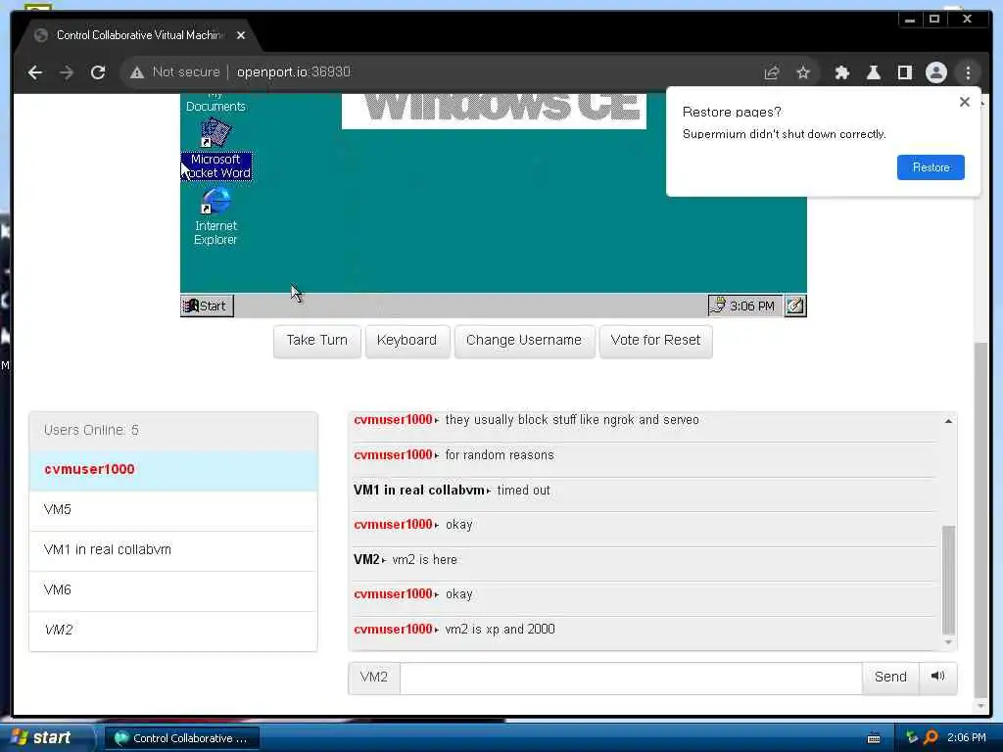Click the chat scrollbar thumb

(948, 580)
